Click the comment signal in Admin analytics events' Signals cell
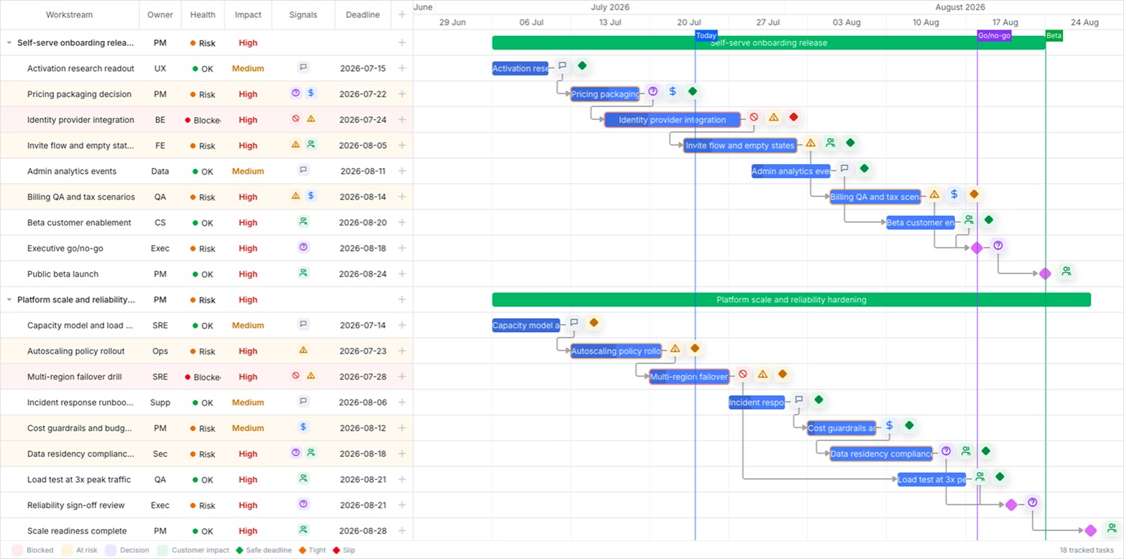Image resolution: width=1124 pixels, height=559 pixels. [303, 170]
